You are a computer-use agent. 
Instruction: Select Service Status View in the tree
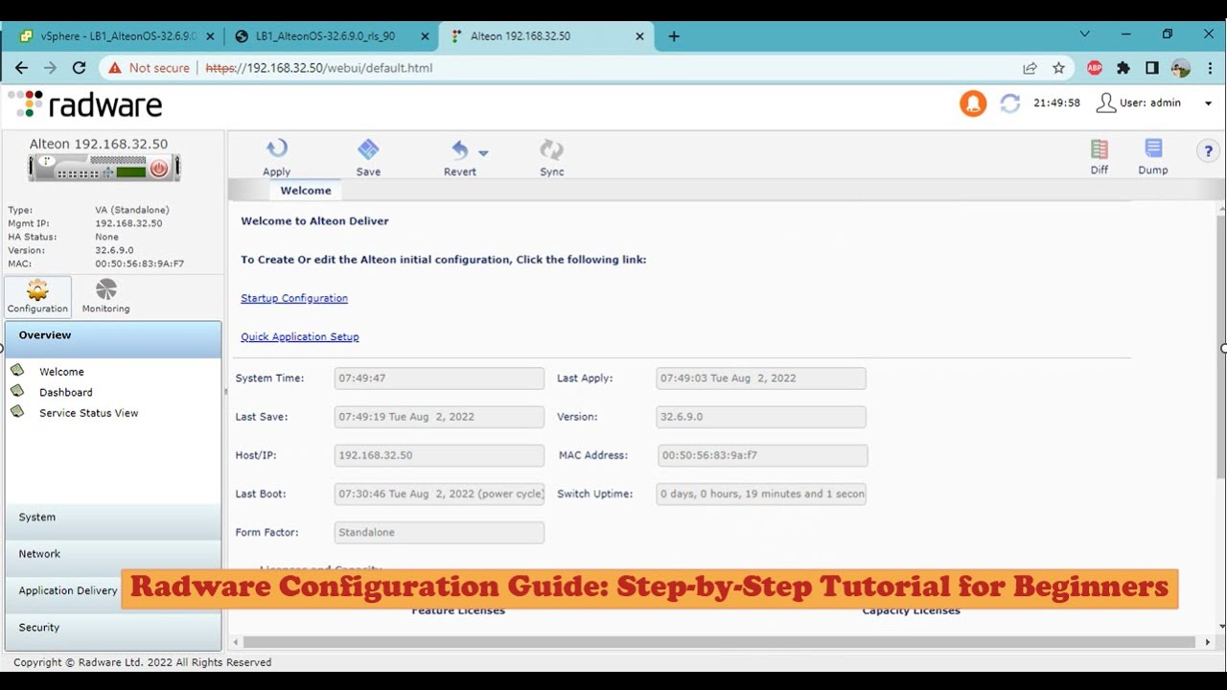89,414
